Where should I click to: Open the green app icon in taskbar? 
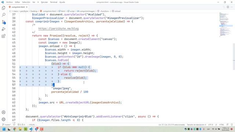click(25, 129)
